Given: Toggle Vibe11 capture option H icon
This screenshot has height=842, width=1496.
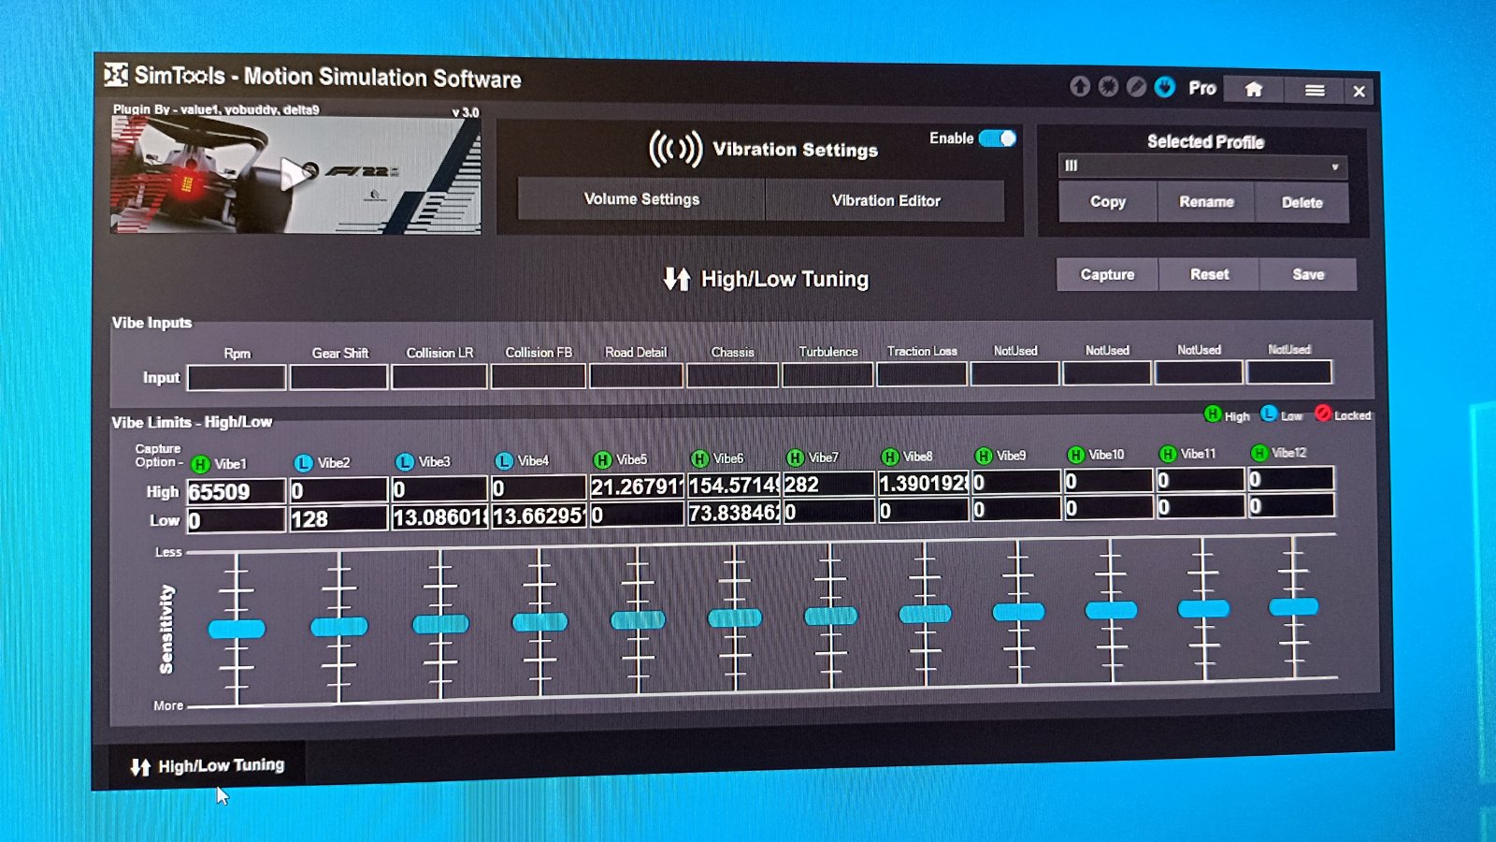Looking at the screenshot, I should 1167,454.
